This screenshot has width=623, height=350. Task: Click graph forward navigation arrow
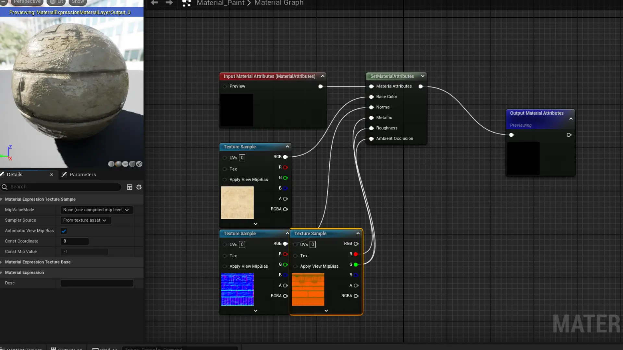coord(169,3)
